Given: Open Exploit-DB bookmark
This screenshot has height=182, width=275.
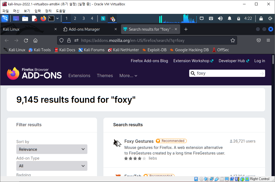Looking at the screenshot, I should 154,50.
